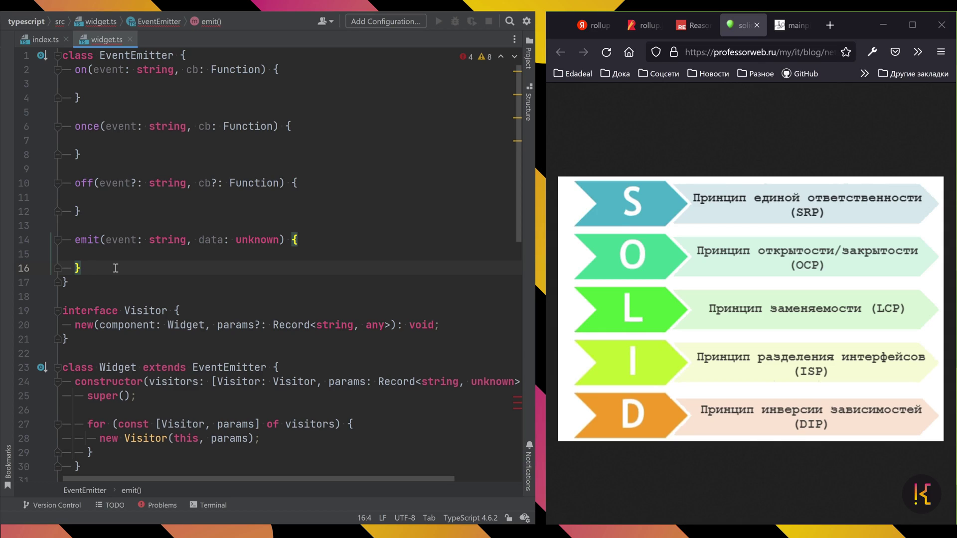957x538 pixels.
Task: Click the horizontal editor scrollbar
Action: [258, 479]
